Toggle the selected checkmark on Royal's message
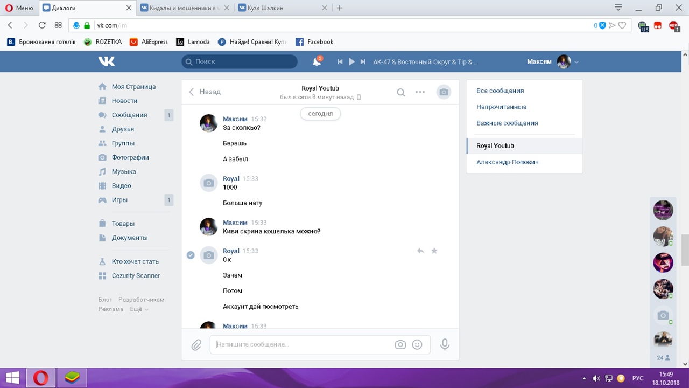 coord(191,255)
